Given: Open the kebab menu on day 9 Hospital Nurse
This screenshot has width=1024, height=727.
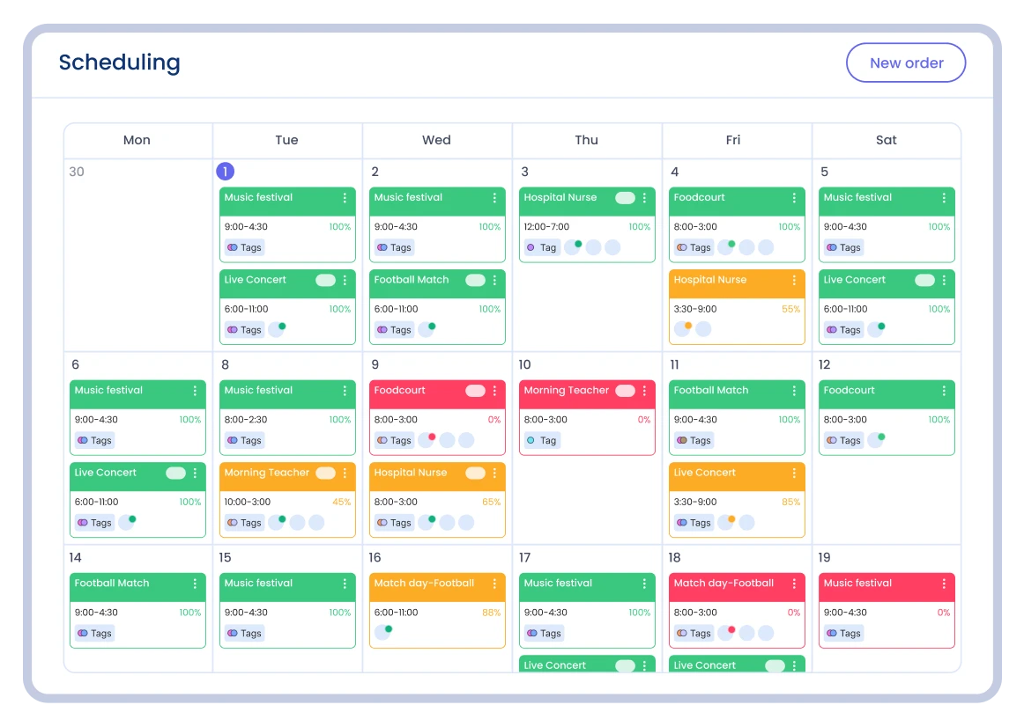Looking at the screenshot, I should point(494,473).
